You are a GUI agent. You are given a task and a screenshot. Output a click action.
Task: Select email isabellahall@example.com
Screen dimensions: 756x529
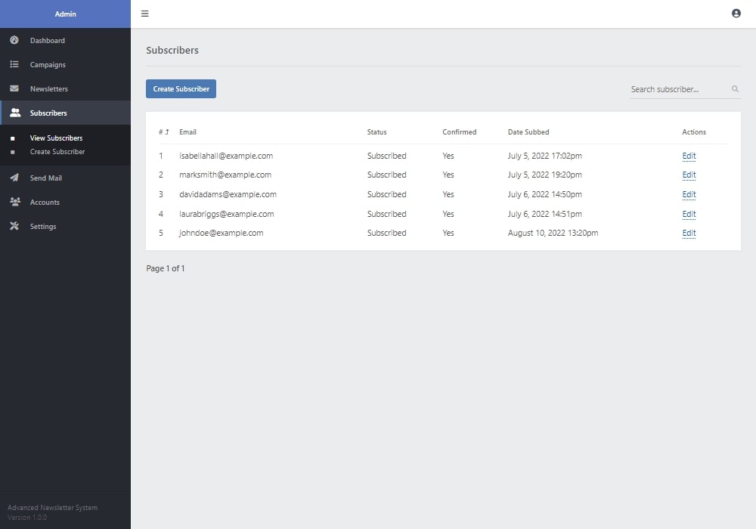click(x=225, y=156)
